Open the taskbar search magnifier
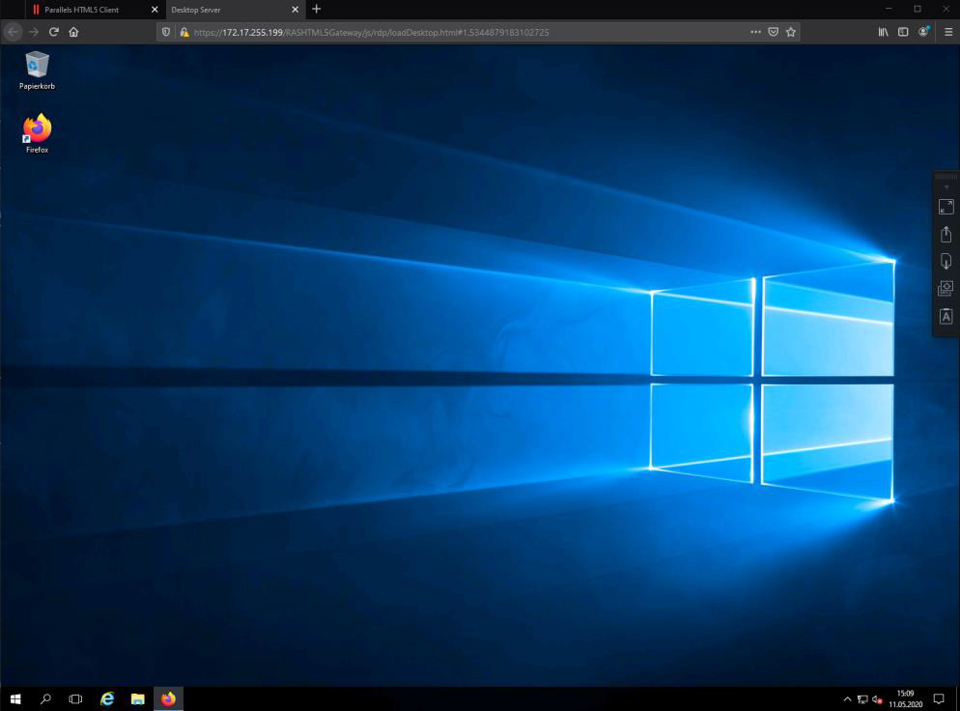Screen dimensions: 960x711 (45, 698)
